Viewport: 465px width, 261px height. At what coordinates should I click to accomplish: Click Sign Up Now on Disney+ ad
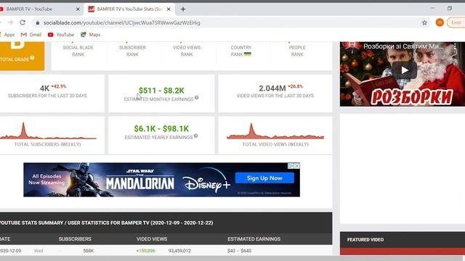(264, 178)
